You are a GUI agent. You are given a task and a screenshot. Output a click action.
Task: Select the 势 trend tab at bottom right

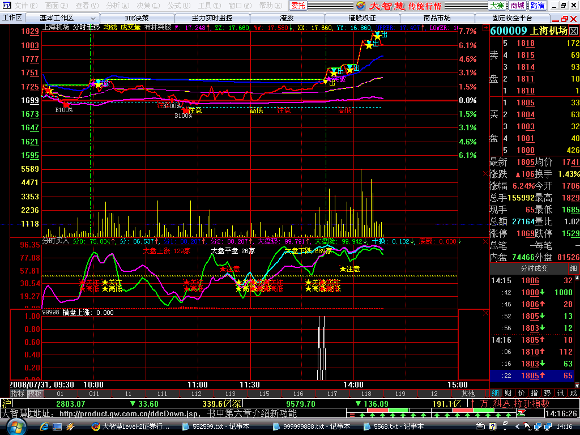(x=547, y=393)
